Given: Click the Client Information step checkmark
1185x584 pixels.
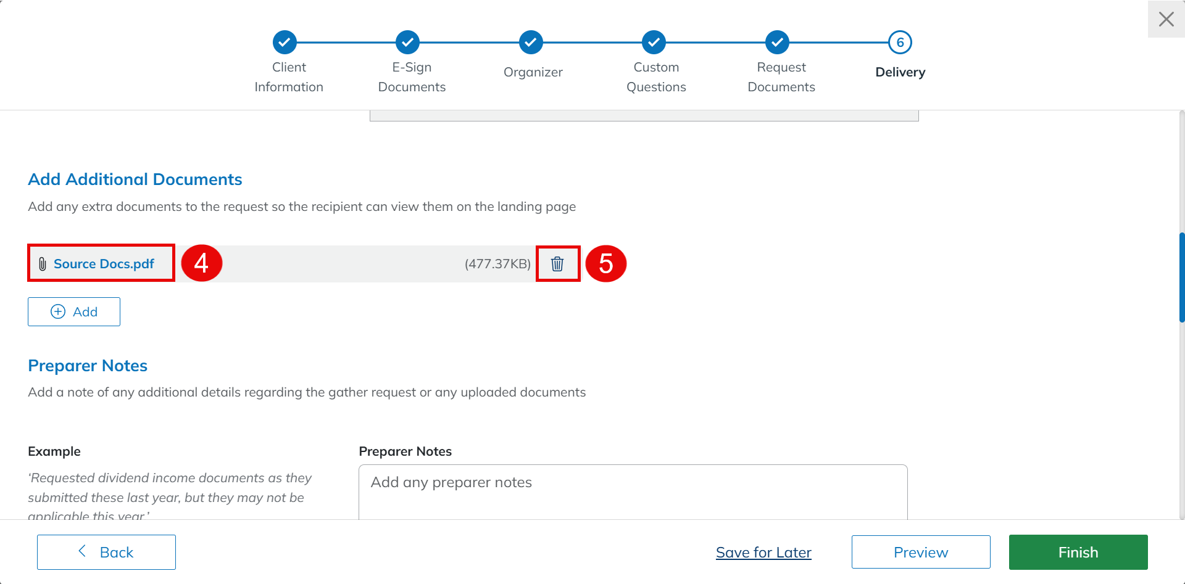Looking at the screenshot, I should coord(285,43).
